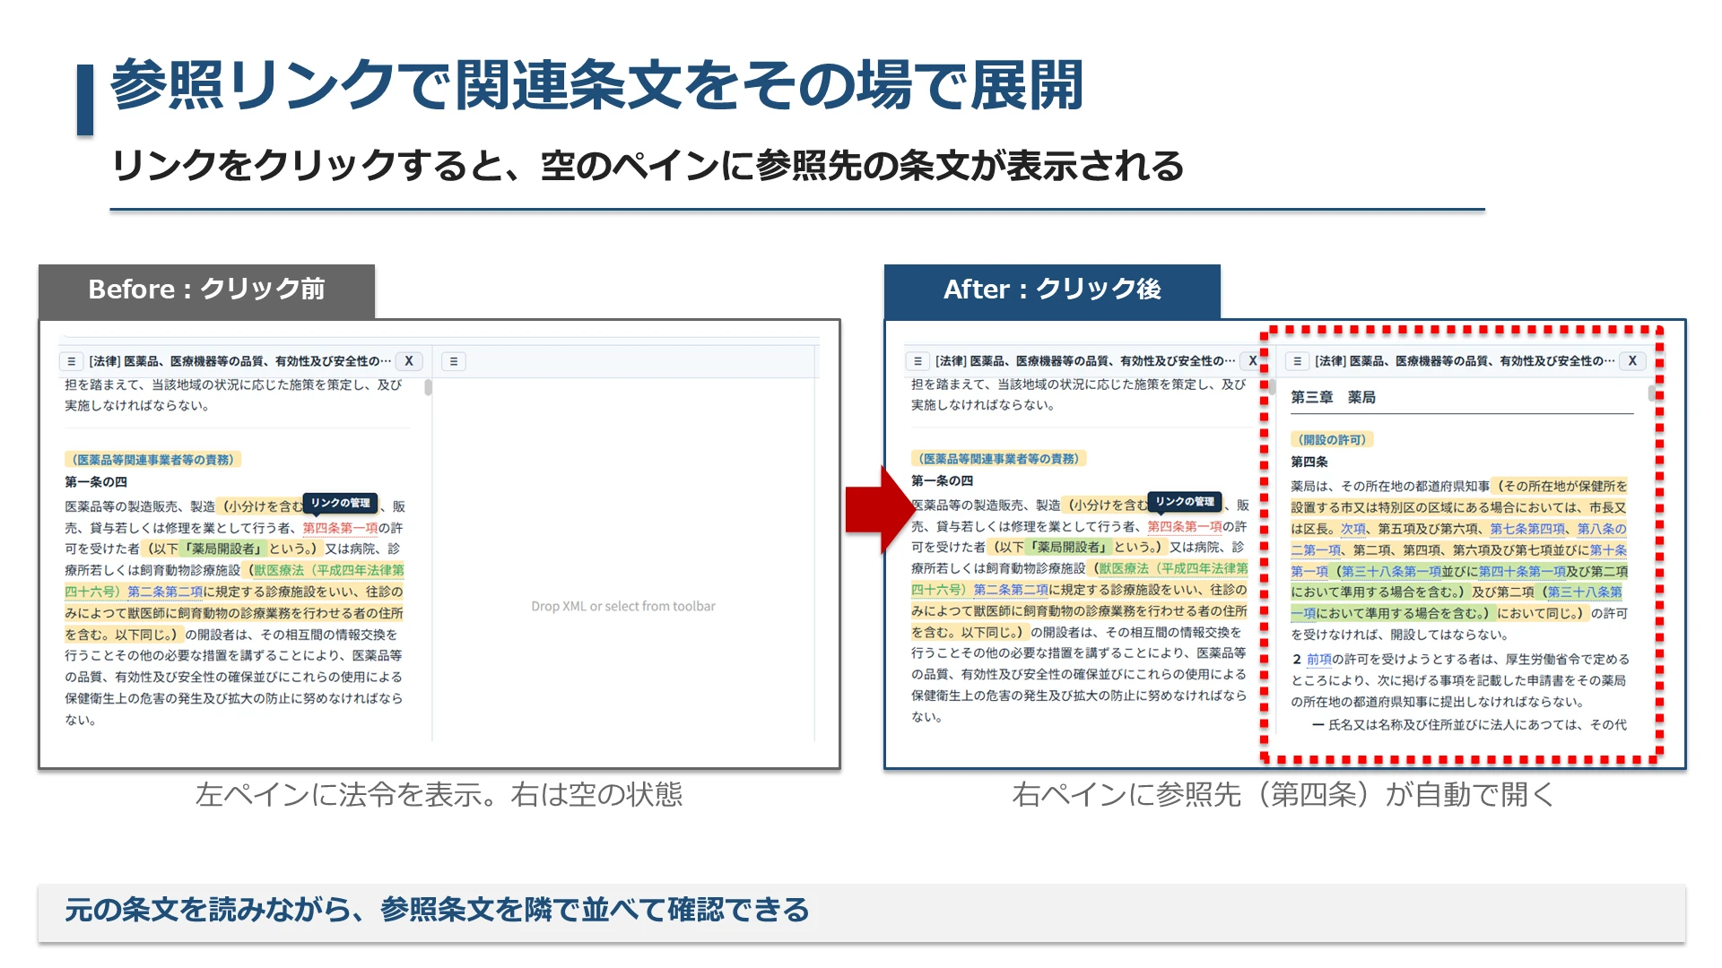Screen dimensions: 1722x968
Task: Click the リンクの管理 tooltip in Before screenshot
Action: click(x=340, y=504)
